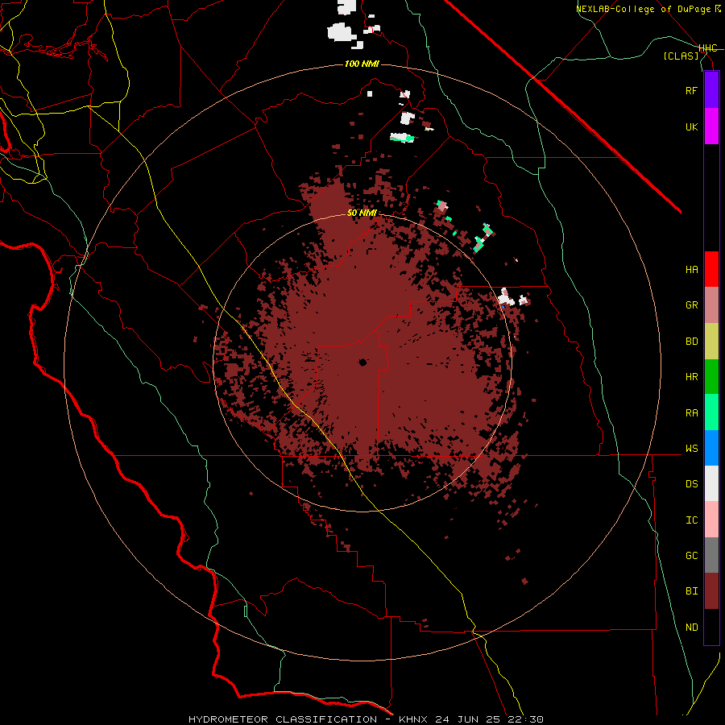
Task: Click the RA light green legend swatch
Action: 711,412
